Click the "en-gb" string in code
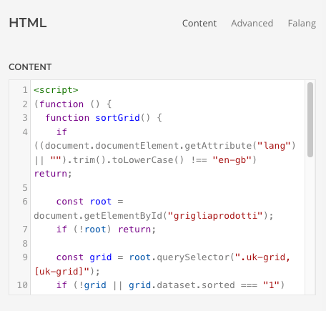Image resolution: width=326 pixels, height=311 pixels. [x=232, y=160]
